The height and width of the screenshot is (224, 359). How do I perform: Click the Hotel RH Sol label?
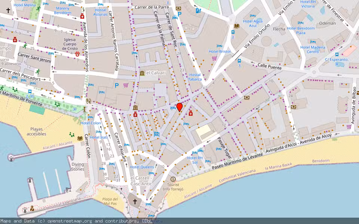point(195,160)
